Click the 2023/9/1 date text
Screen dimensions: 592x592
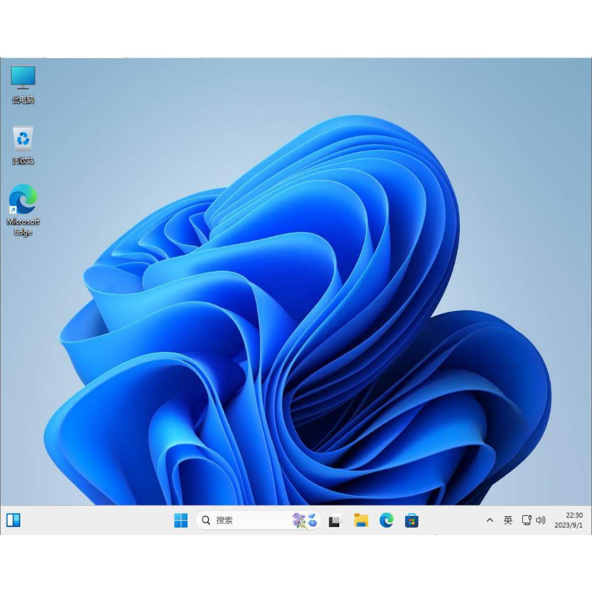click(568, 525)
